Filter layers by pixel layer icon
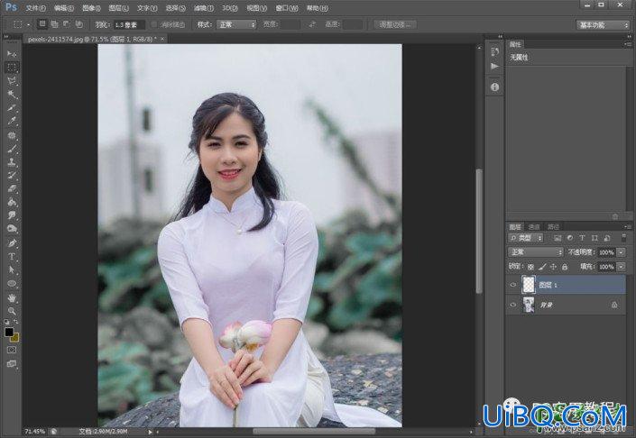The width and height of the screenshot is (636, 438). (x=558, y=238)
